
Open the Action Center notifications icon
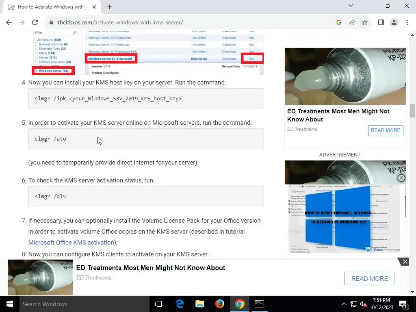point(403,304)
